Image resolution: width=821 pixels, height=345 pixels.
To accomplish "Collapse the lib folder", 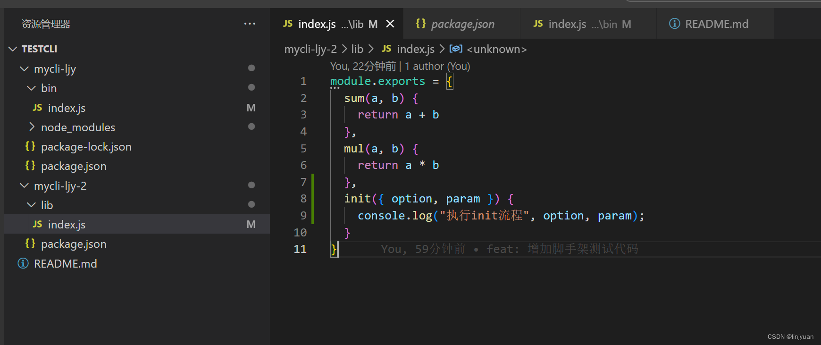I will click(x=31, y=205).
